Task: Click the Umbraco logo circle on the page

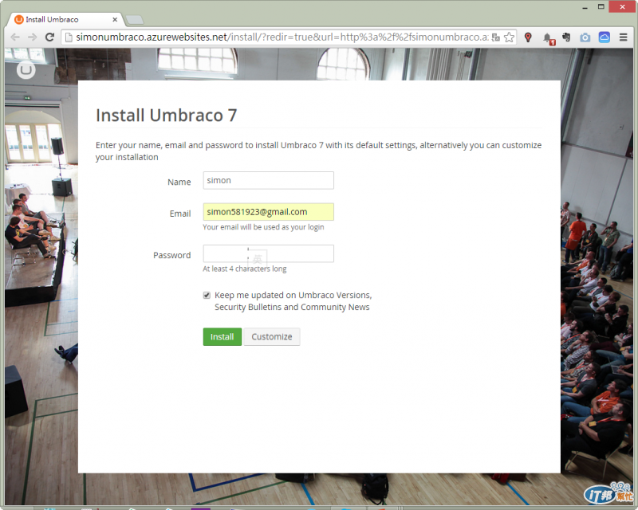Action: click(x=26, y=70)
